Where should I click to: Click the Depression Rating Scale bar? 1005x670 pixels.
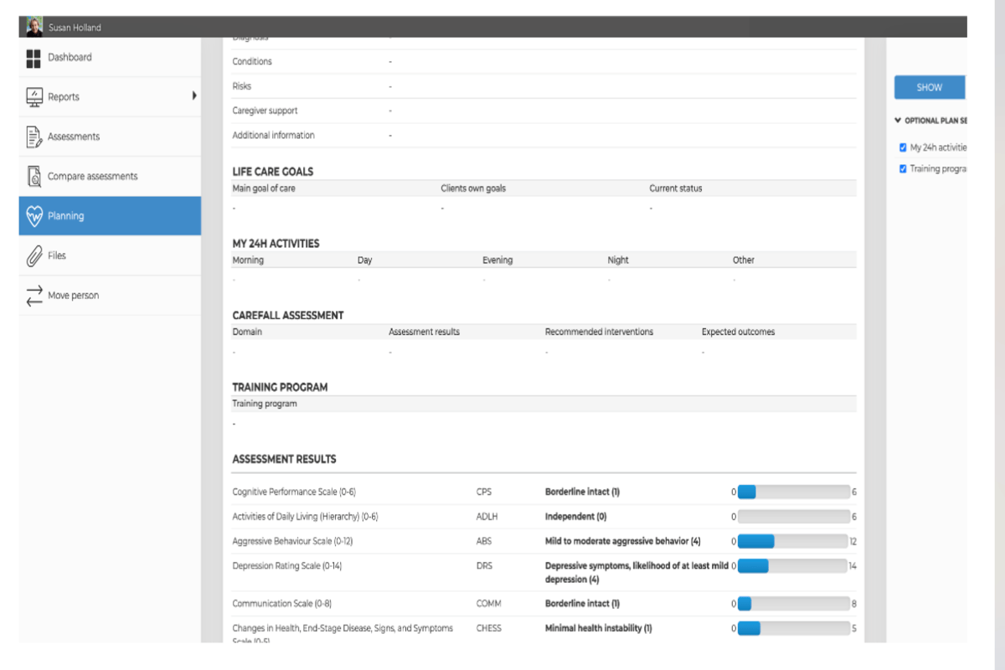(793, 566)
